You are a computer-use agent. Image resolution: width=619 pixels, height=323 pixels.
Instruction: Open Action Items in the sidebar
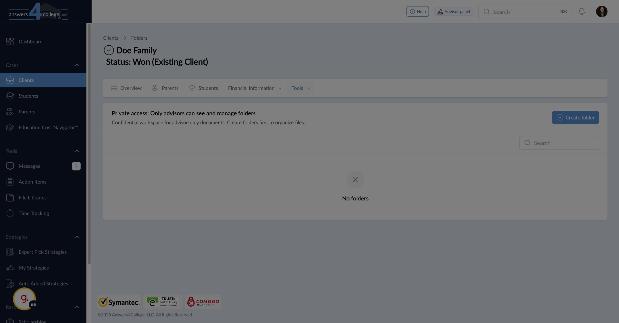pyautogui.click(x=32, y=182)
